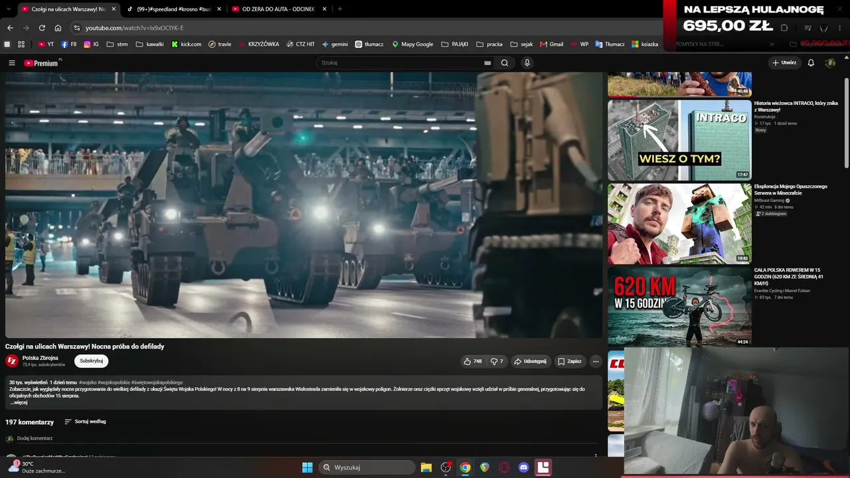The image size is (850, 478).
Task: Open the Historia wieżowca INTRACO video thumbnail
Action: point(679,140)
